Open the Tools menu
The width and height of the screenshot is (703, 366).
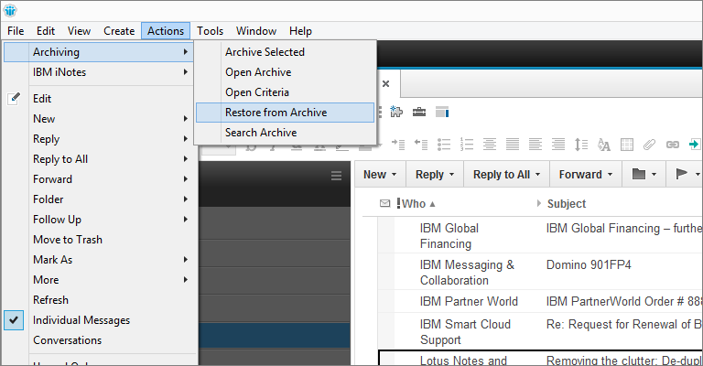[x=210, y=31]
